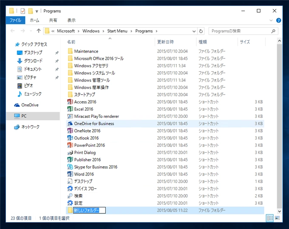This screenshot has width=289, height=229.
Task: Expand breadcrumb chevron after Microsoft
Action: click(79, 31)
